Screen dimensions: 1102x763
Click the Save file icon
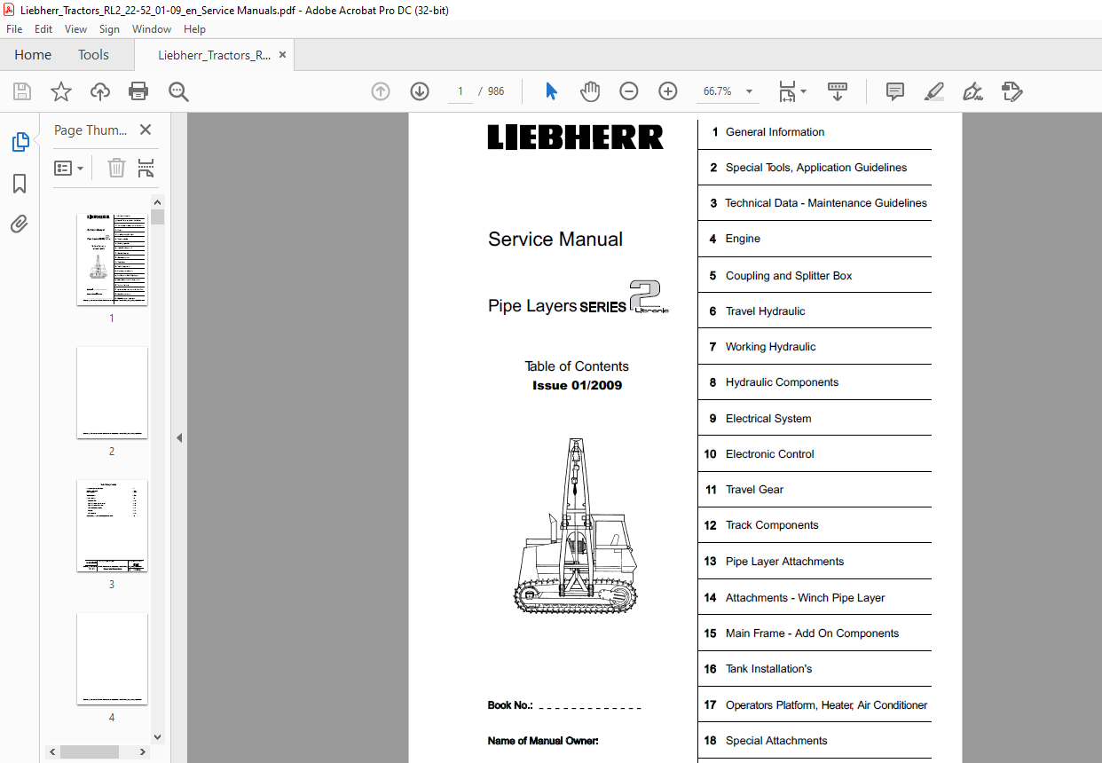(22, 91)
